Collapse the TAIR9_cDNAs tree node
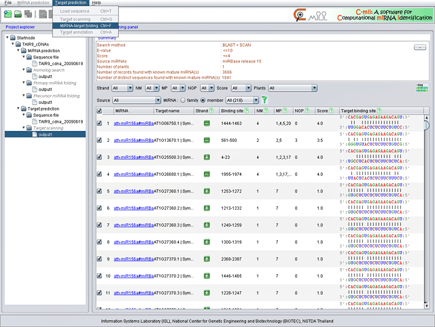 pos(13,43)
